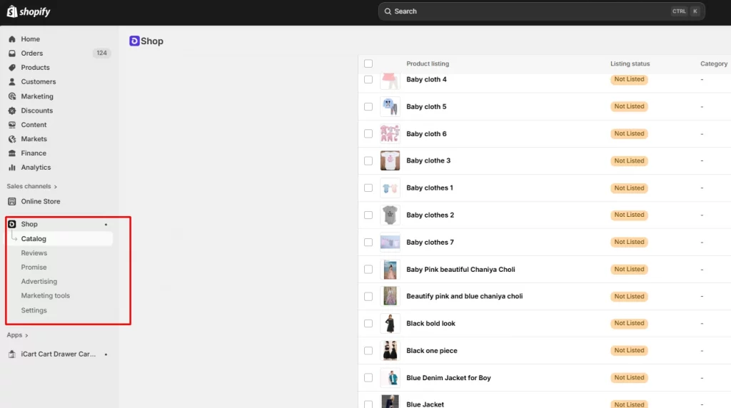
Task: Click the Finance bank icon
Action: pos(12,153)
